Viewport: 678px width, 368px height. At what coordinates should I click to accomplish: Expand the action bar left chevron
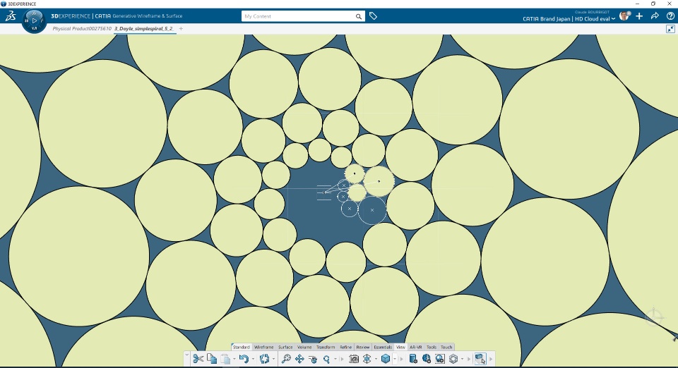click(x=186, y=355)
